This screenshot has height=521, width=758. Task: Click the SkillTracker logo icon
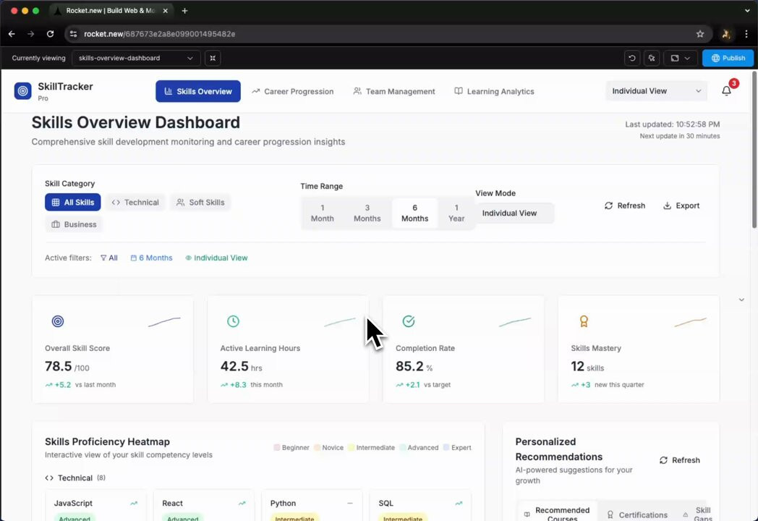(x=22, y=91)
